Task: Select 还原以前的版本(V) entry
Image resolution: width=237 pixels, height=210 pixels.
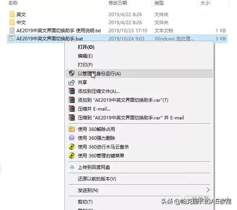Action: (97, 179)
